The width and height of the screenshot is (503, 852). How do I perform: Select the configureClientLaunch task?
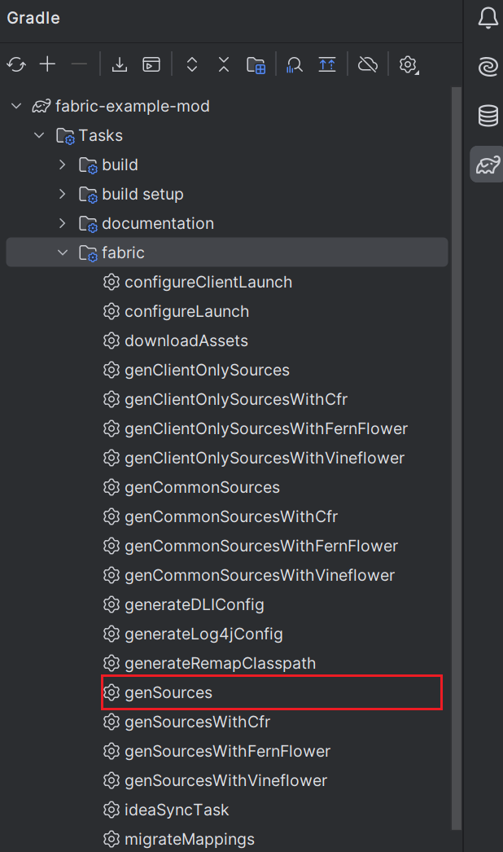pos(208,282)
